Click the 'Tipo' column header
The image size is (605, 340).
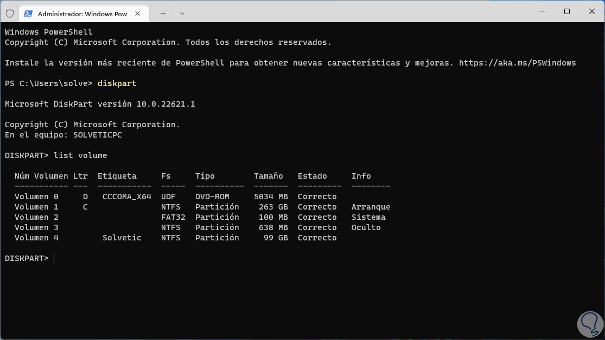click(x=205, y=176)
